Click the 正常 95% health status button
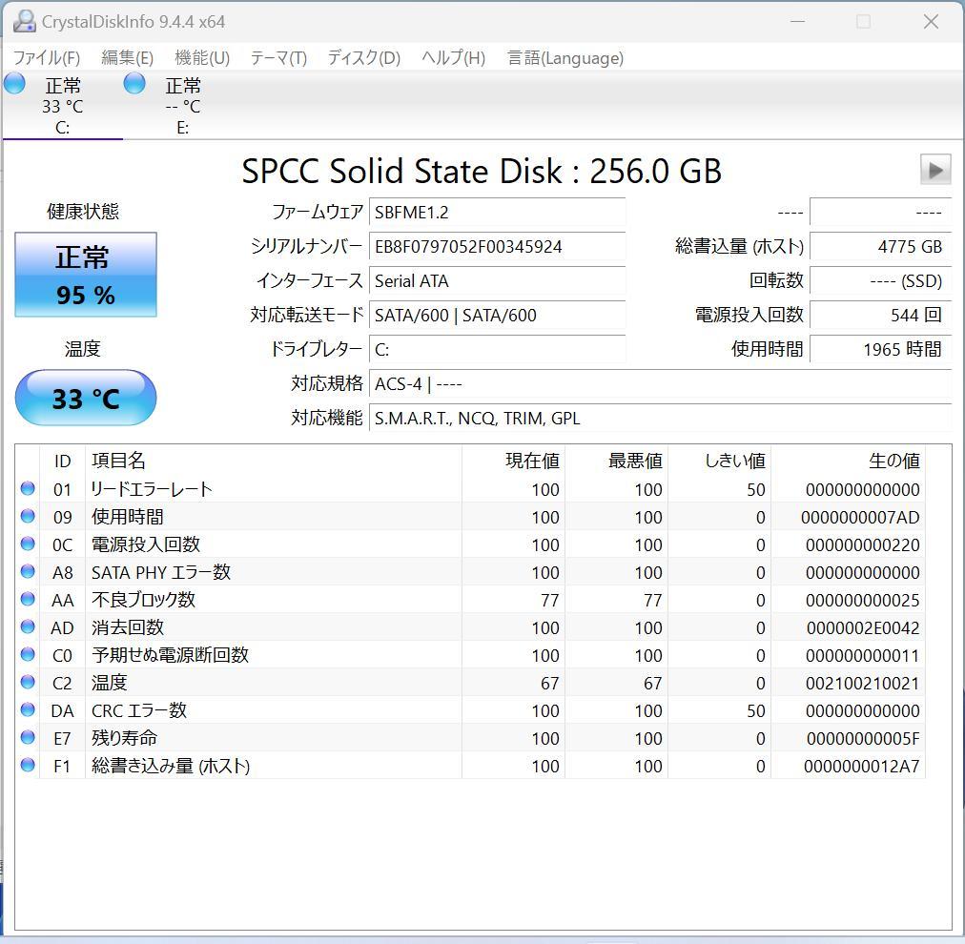 [85, 275]
